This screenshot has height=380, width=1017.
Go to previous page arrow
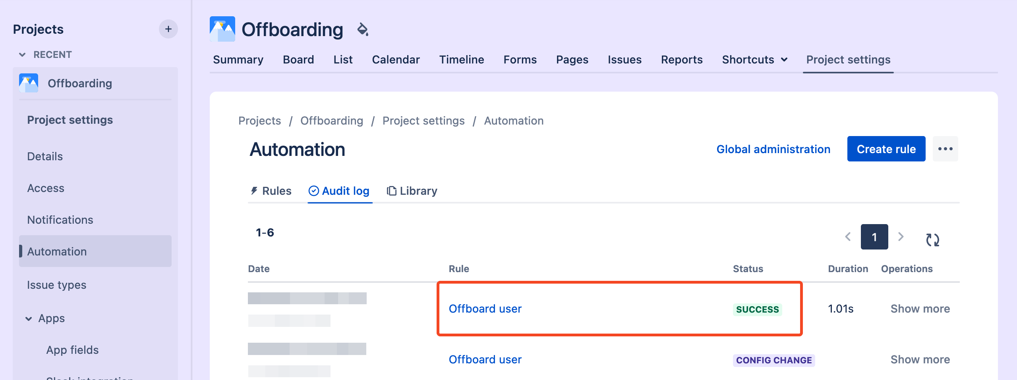click(848, 237)
